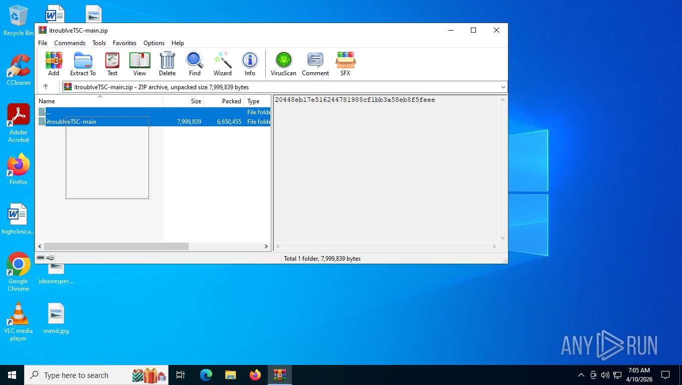
Task: Open the Options menu
Action: pyautogui.click(x=154, y=43)
